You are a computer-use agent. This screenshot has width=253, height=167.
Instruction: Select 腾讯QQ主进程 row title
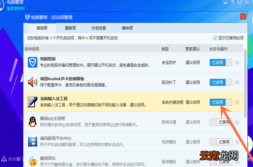53,118
